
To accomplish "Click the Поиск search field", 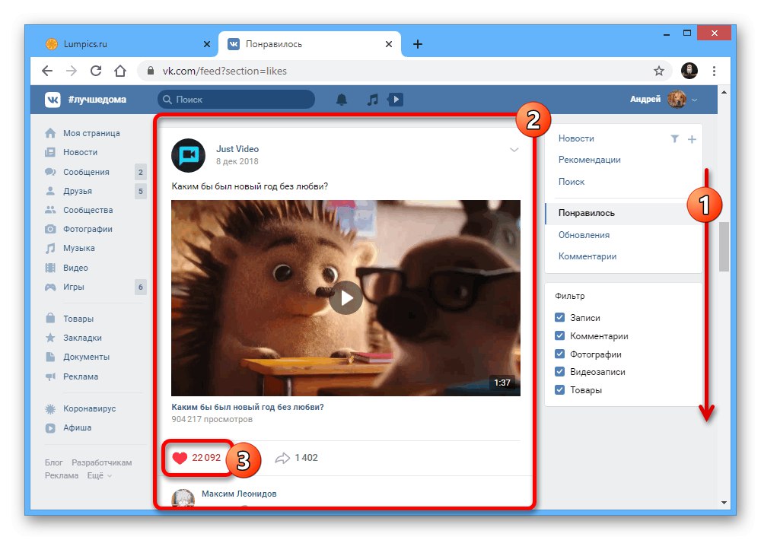I will click(236, 100).
